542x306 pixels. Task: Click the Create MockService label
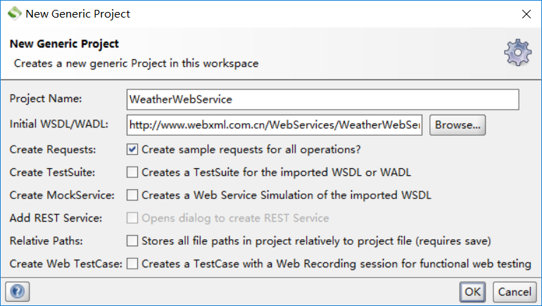tap(62, 195)
